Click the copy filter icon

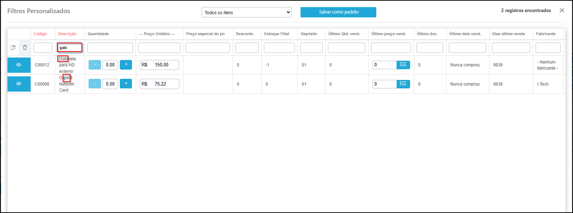click(13, 48)
